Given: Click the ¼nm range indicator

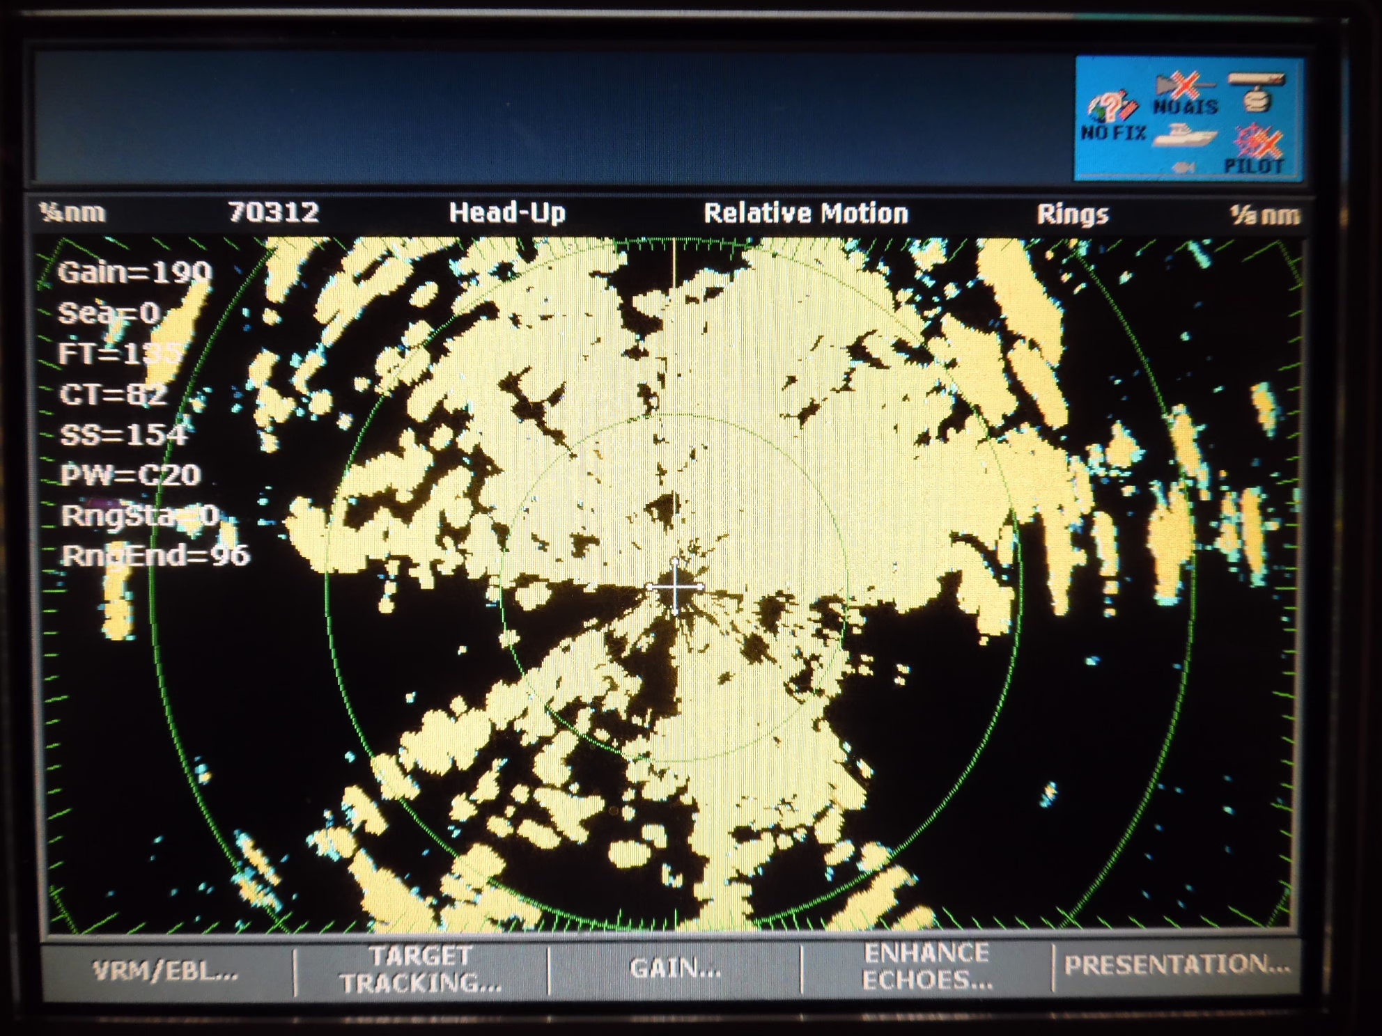Looking at the screenshot, I should coord(73,212).
